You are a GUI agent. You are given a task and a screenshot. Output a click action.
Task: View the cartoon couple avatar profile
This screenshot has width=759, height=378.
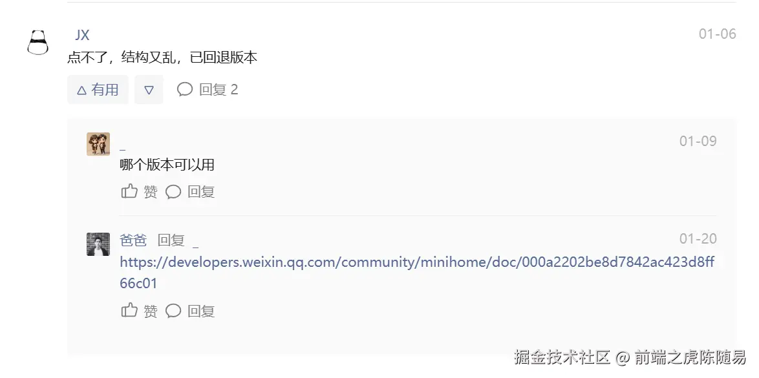tap(98, 144)
